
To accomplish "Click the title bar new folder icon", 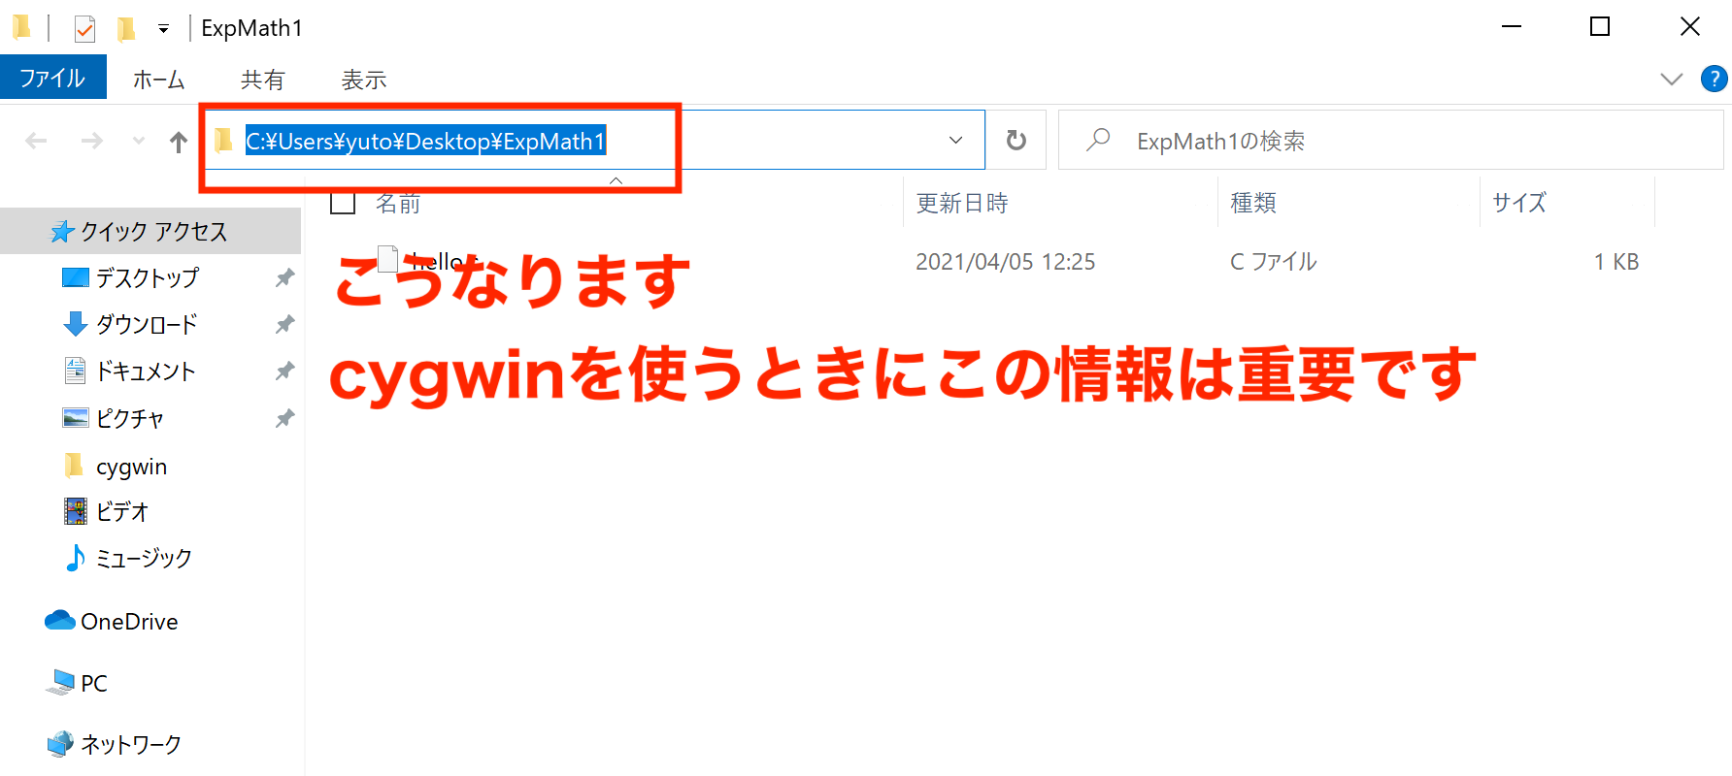I will 126,29.
